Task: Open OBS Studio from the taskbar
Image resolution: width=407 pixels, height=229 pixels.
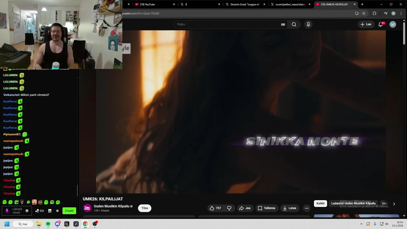Action: pos(94,224)
